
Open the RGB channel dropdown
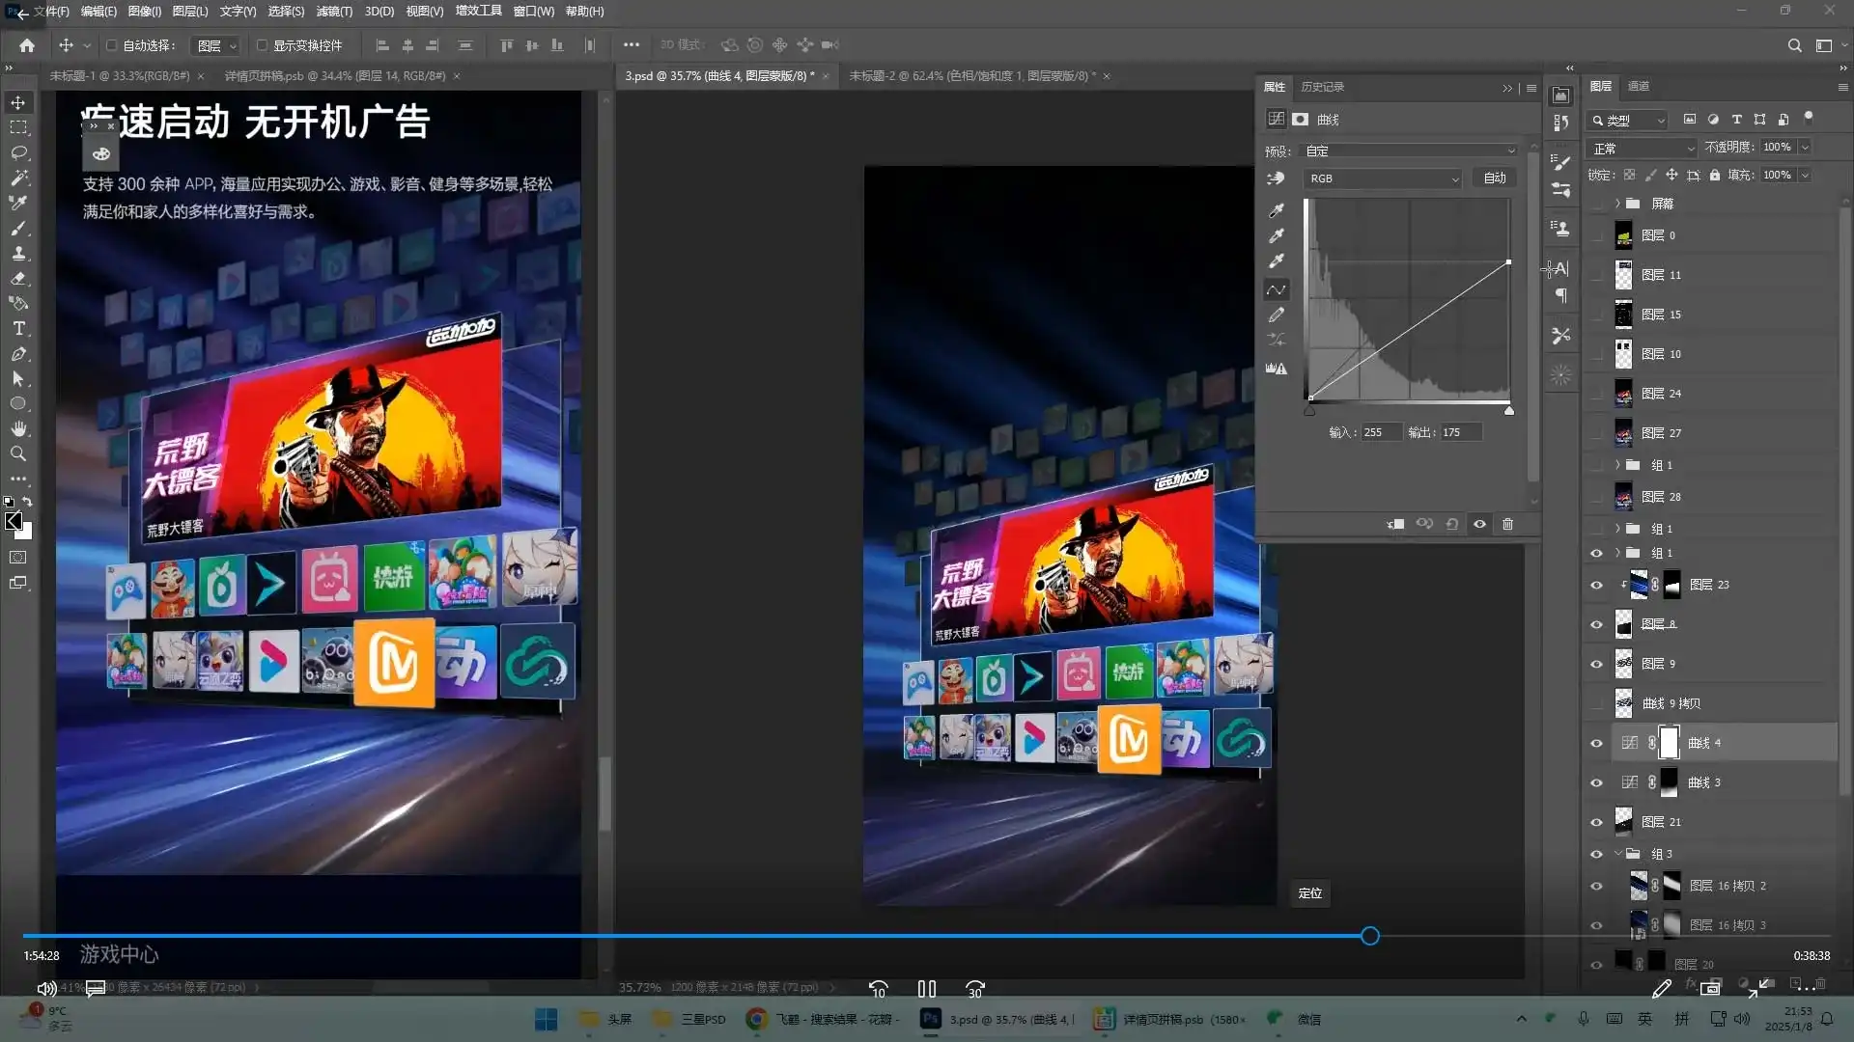click(x=1383, y=178)
